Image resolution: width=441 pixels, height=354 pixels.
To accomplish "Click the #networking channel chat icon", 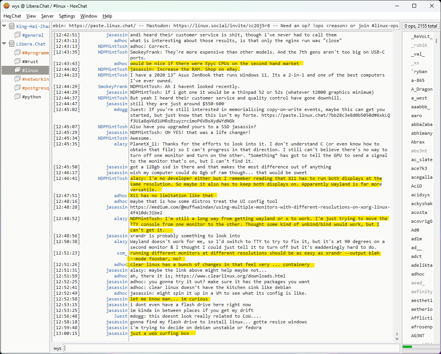I will pos(17,79).
